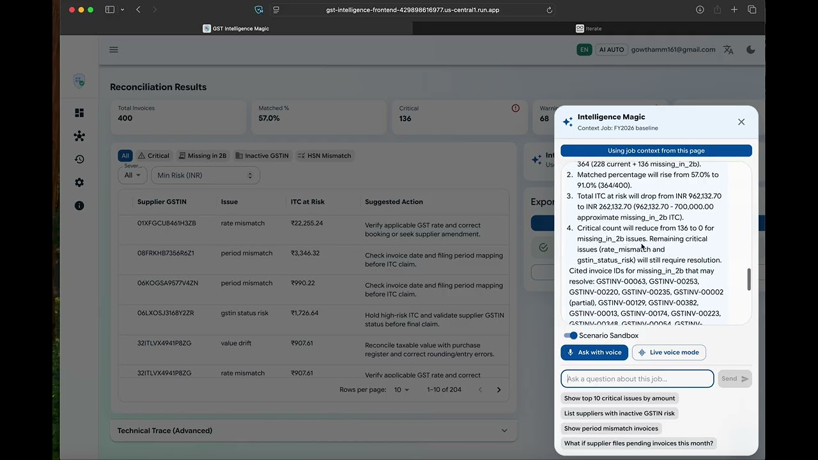This screenshot has height=460, width=818.
Task: Click Issue column header
Action: (229, 202)
